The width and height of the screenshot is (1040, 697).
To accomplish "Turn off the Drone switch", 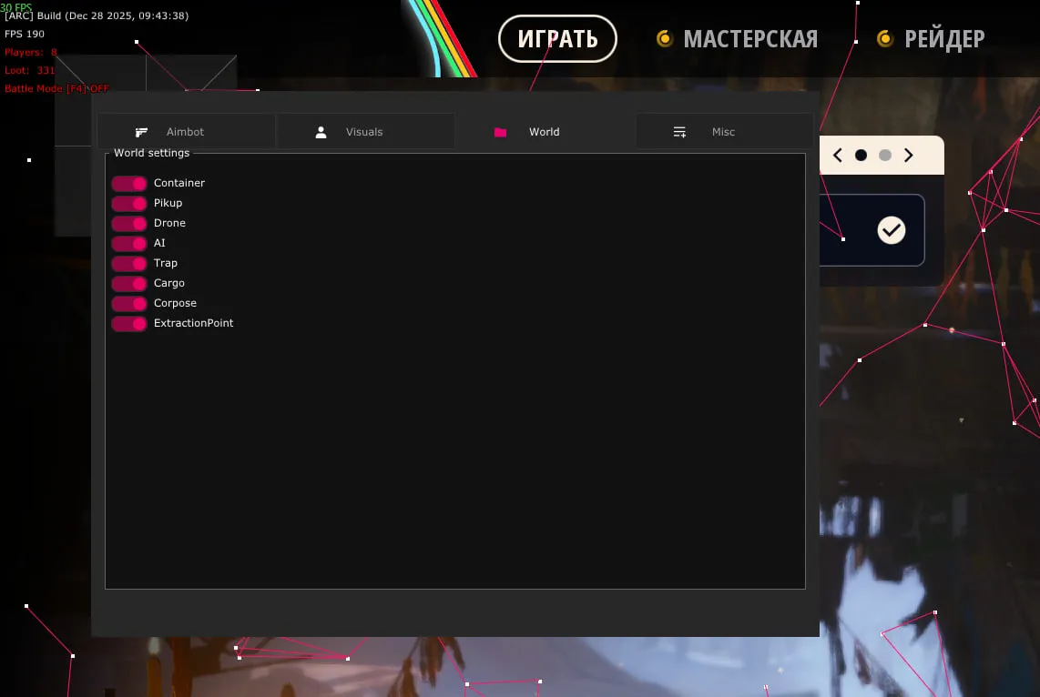I will click(x=128, y=223).
